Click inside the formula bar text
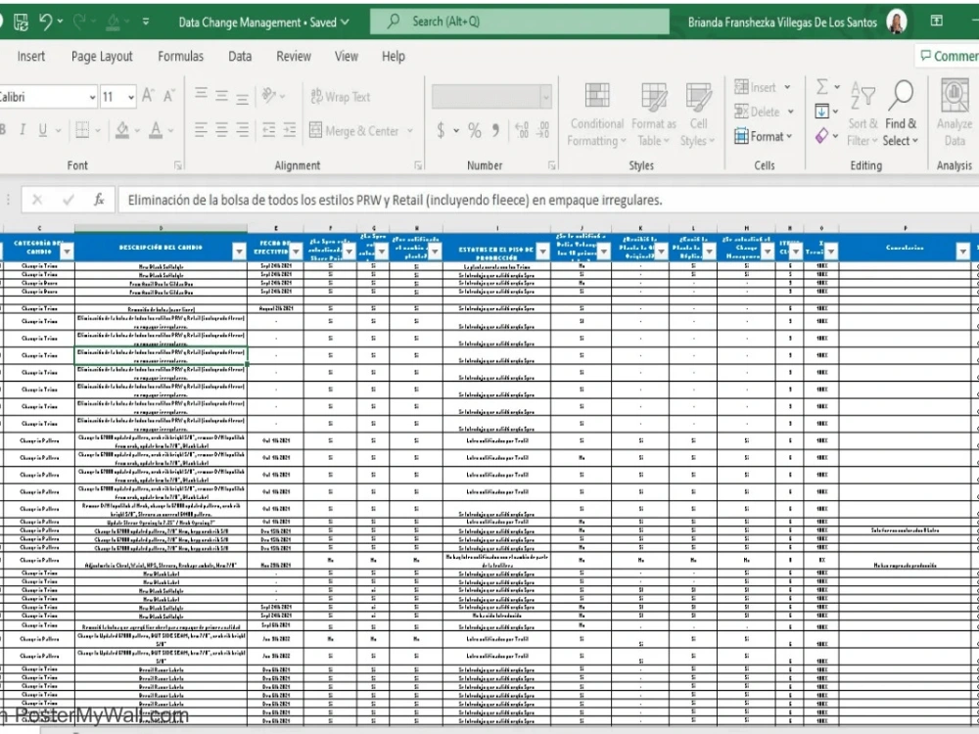979x734 pixels. [x=396, y=200]
